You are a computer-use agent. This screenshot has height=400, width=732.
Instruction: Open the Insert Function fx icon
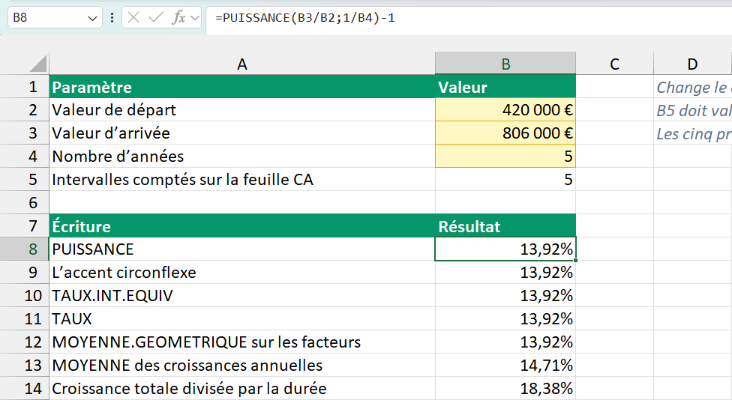(178, 18)
